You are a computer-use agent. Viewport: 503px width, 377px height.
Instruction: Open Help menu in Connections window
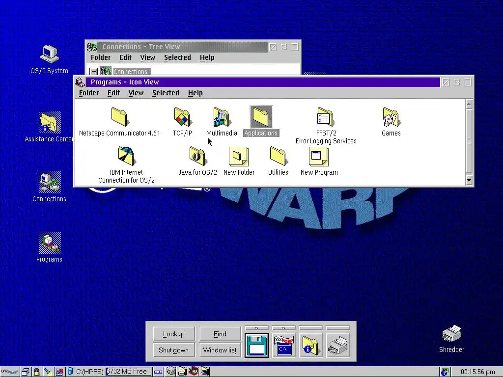click(x=207, y=58)
